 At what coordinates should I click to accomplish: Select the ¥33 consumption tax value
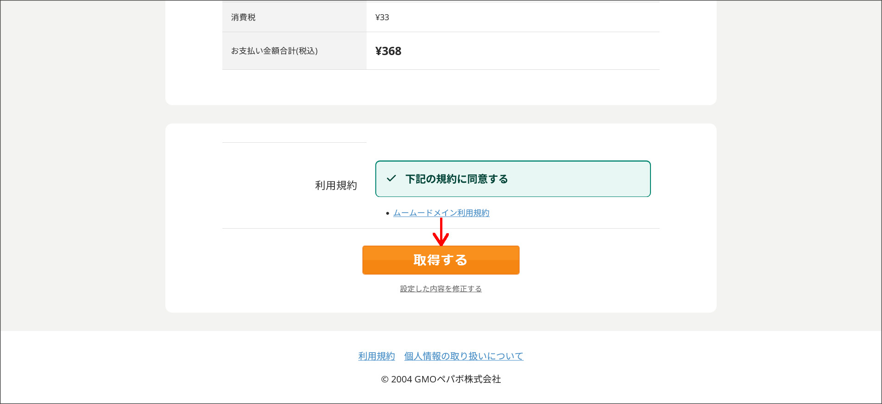click(x=382, y=17)
